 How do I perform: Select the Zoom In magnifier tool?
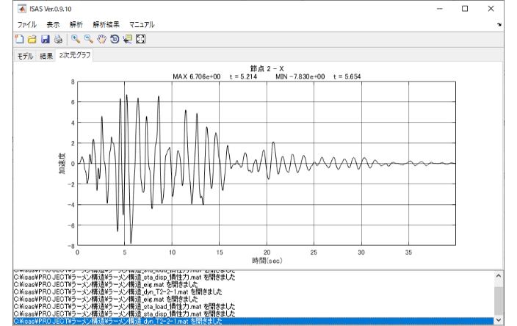click(x=75, y=39)
